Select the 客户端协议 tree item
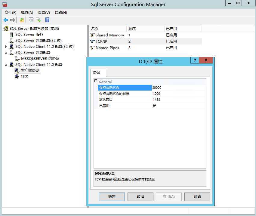Viewport: 256px width, 216px height. (x=30, y=70)
